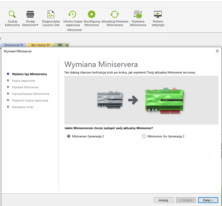Click Utwórz kopię zapasową icon
The image size is (222, 206).
click(x=72, y=14)
